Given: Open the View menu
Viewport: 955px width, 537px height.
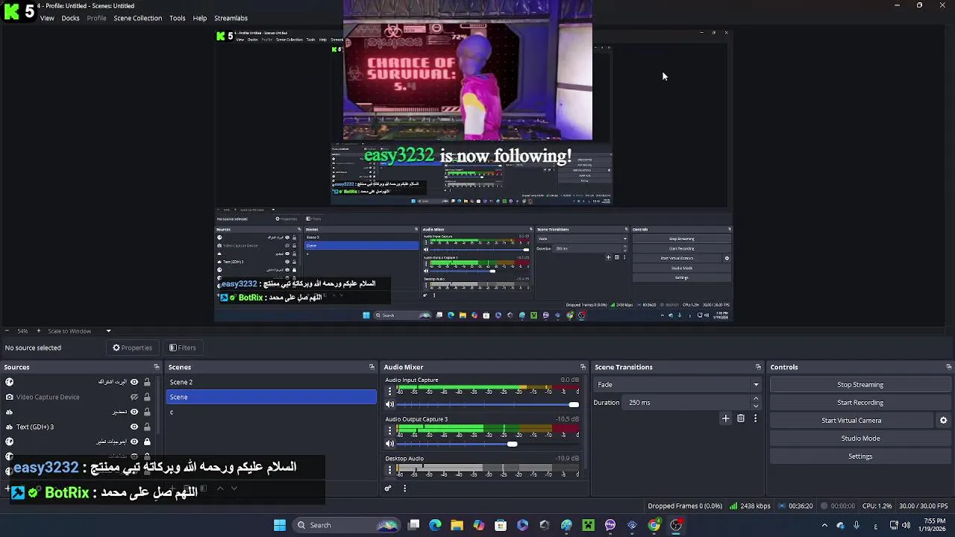Looking at the screenshot, I should [47, 18].
